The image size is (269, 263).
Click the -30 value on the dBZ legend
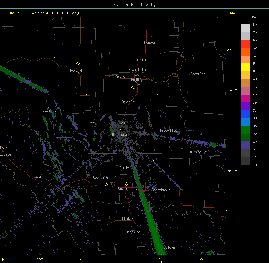tap(256, 165)
